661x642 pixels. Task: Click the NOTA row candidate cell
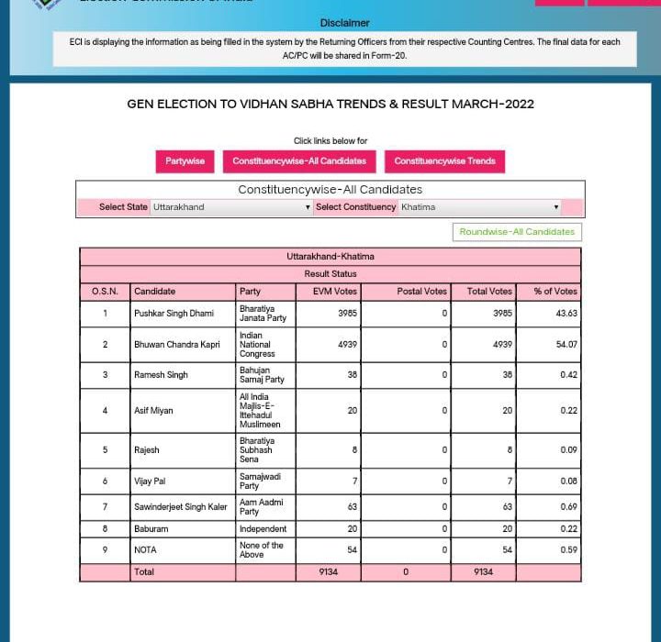(x=145, y=550)
